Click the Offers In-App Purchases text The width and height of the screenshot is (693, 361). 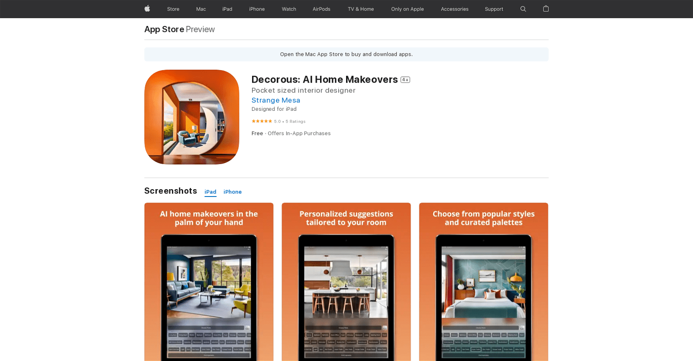pos(299,133)
